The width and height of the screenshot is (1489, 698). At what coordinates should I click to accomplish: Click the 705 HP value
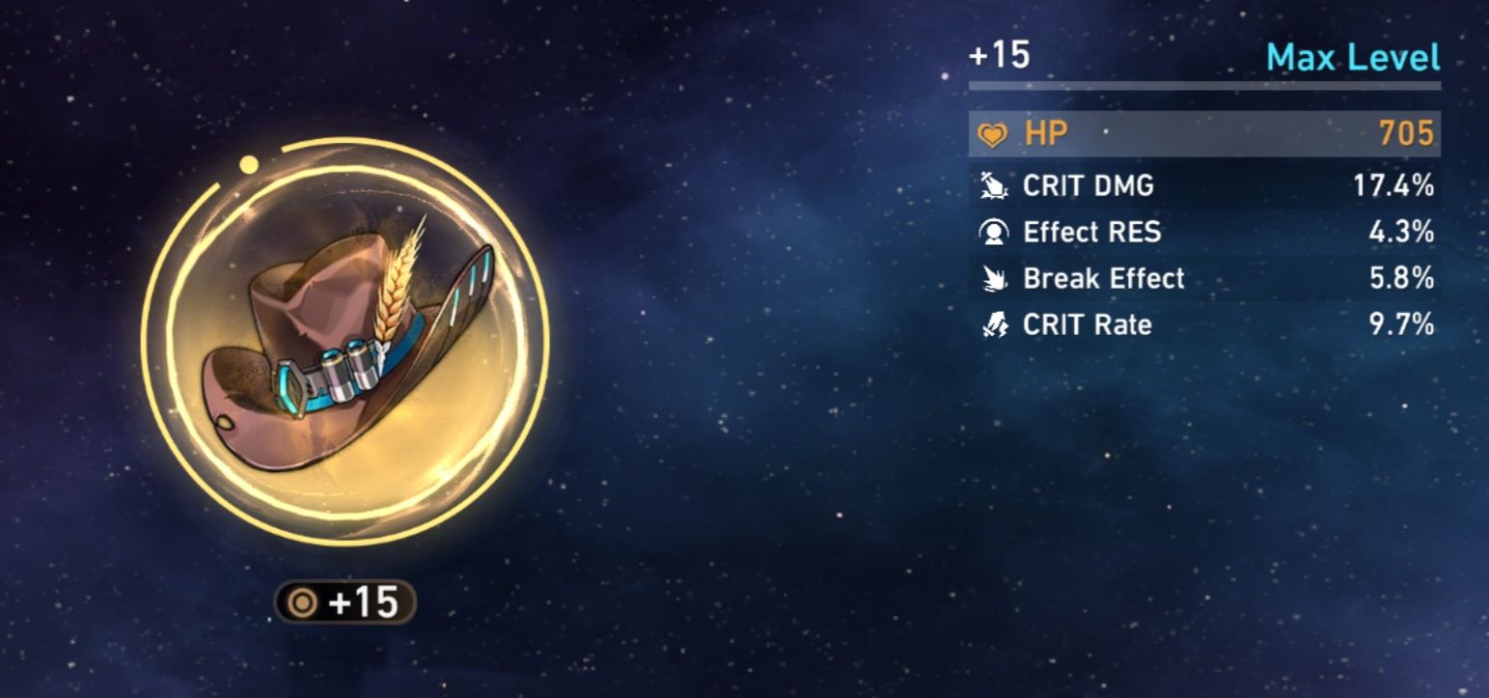(1406, 134)
